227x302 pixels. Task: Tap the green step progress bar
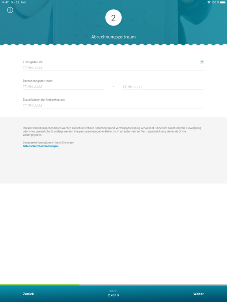coord(39,285)
